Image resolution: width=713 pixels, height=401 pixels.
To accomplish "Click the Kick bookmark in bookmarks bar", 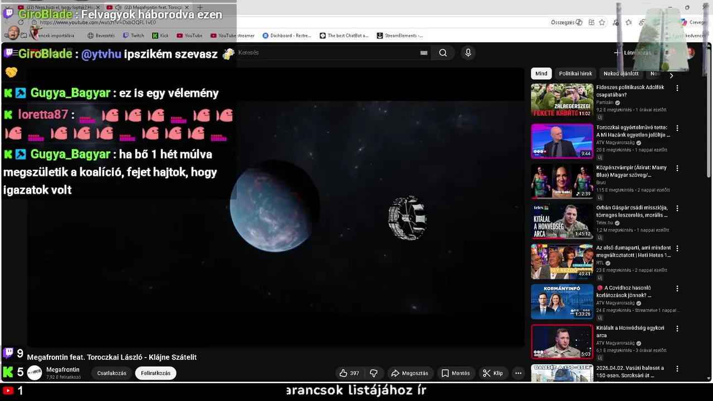I will point(160,36).
